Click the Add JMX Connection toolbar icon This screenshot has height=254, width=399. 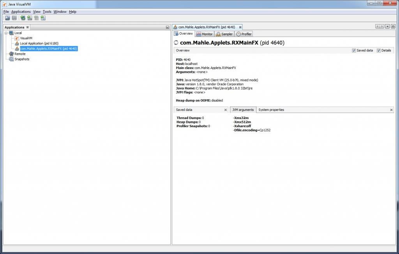30,18
